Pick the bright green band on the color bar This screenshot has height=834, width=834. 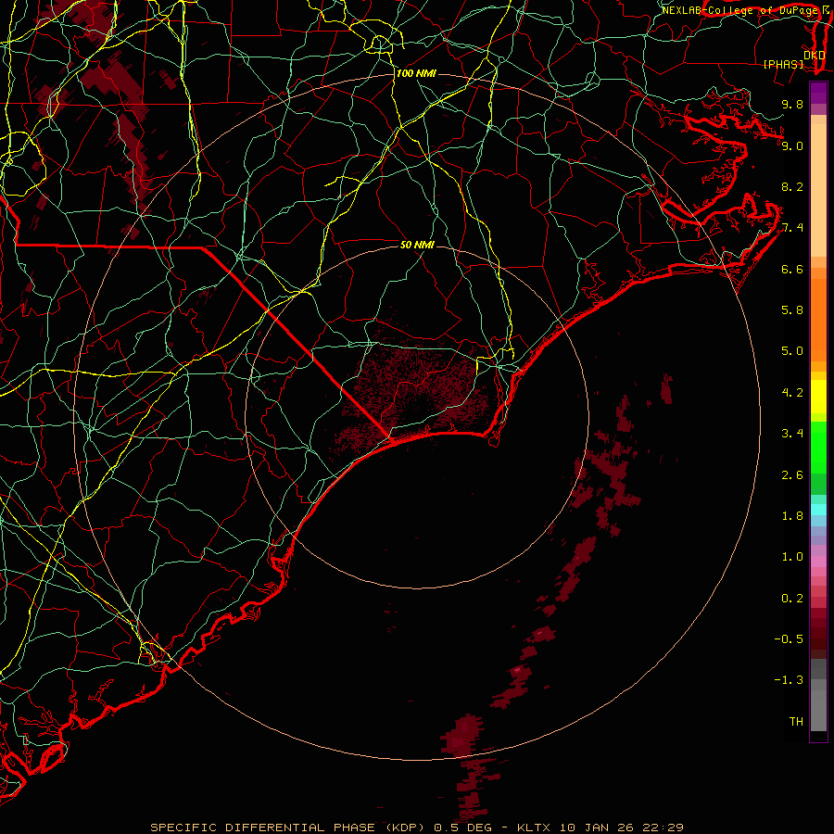[x=818, y=448]
